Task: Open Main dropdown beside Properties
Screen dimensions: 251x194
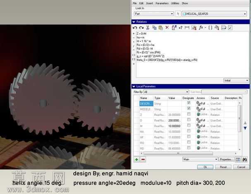Action: 200,159
